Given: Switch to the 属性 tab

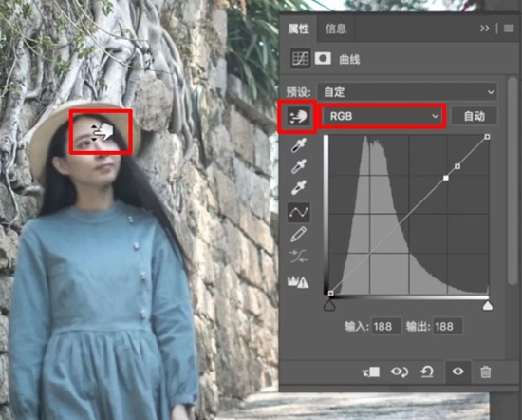Looking at the screenshot, I should (x=299, y=29).
